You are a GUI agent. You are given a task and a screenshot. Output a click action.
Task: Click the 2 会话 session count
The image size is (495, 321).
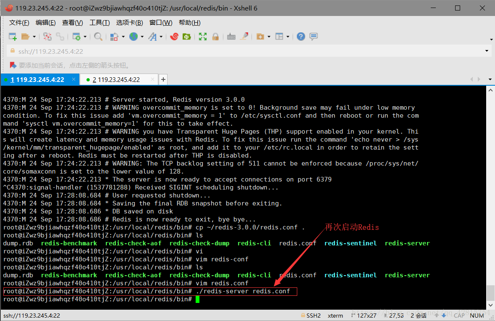[x=418, y=316]
